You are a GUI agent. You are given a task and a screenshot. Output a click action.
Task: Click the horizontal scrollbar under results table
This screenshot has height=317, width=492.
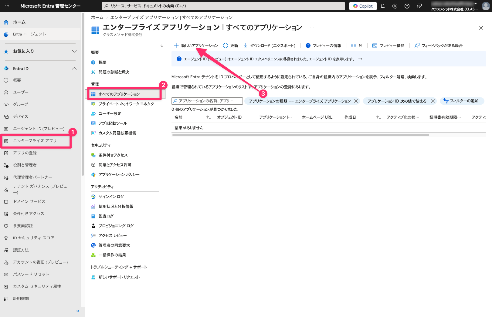point(300,135)
